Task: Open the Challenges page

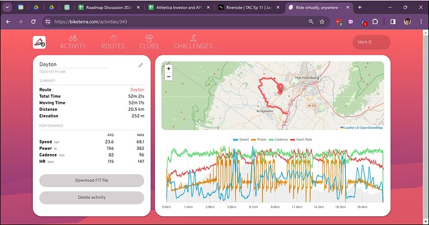Action: [193, 42]
